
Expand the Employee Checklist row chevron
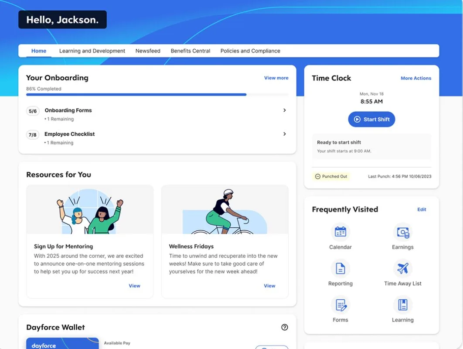tap(284, 134)
